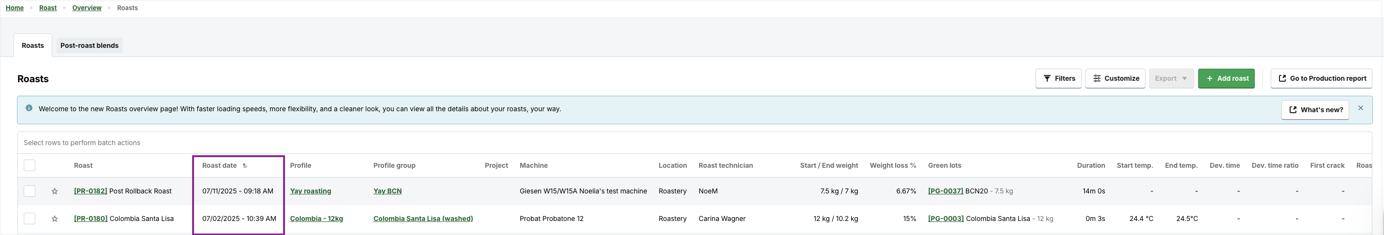Click the Weight loss % column header
Image resolution: width=1384 pixels, height=235 pixels.
click(x=893, y=166)
